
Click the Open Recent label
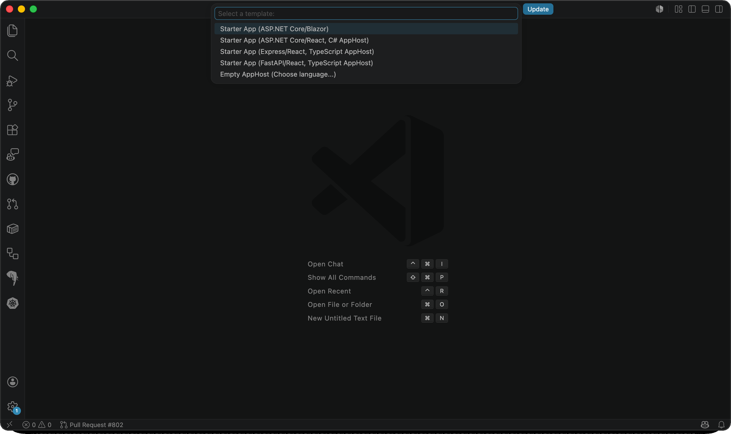coord(329,291)
